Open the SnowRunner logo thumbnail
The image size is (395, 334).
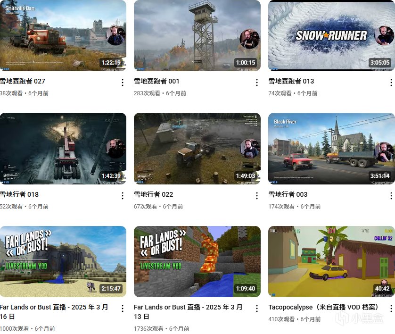331,35
